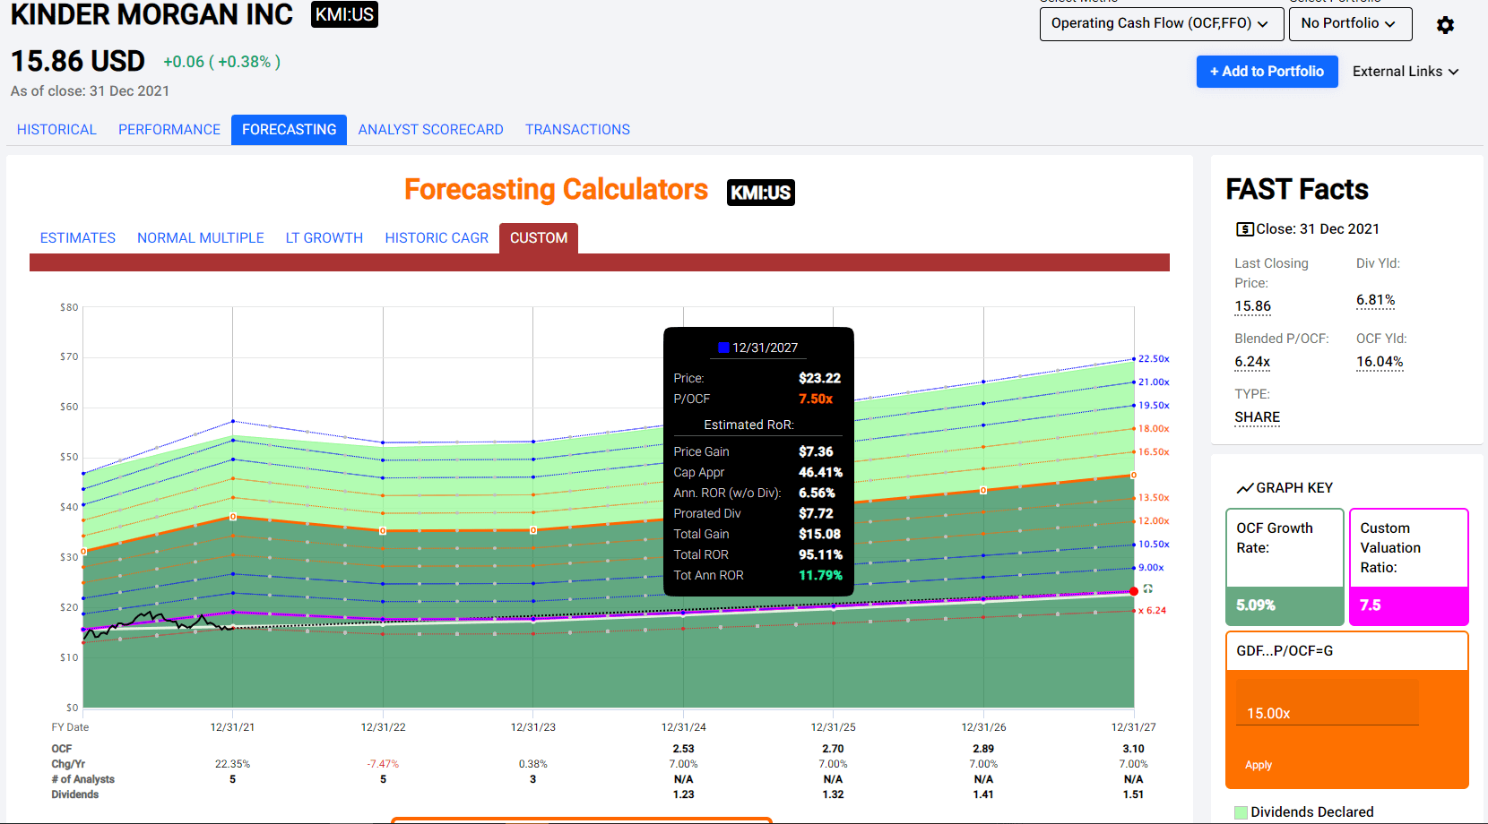The height and width of the screenshot is (824, 1488).
Task: Click the 5.09% OCF growth rate value
Action: tap(1256, 605)
